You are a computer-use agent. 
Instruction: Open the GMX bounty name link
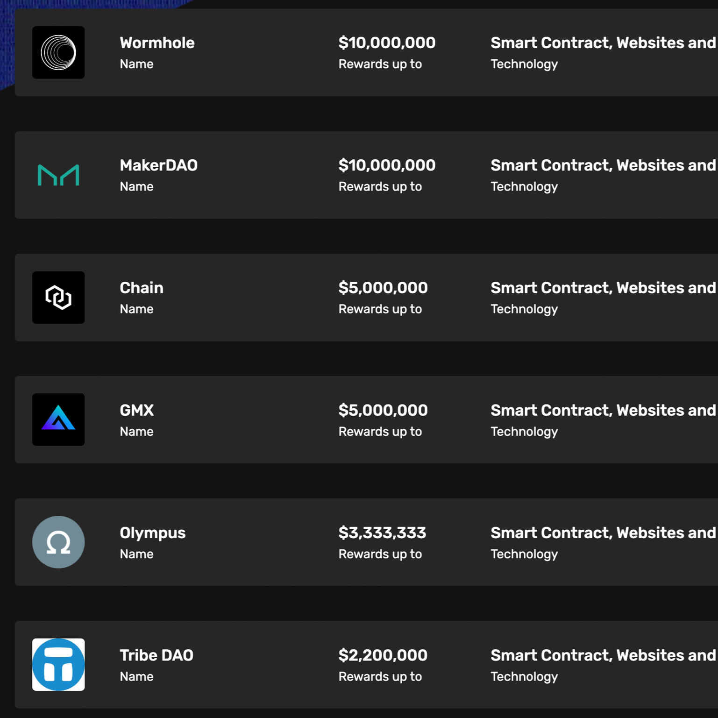tap(136, 410)
